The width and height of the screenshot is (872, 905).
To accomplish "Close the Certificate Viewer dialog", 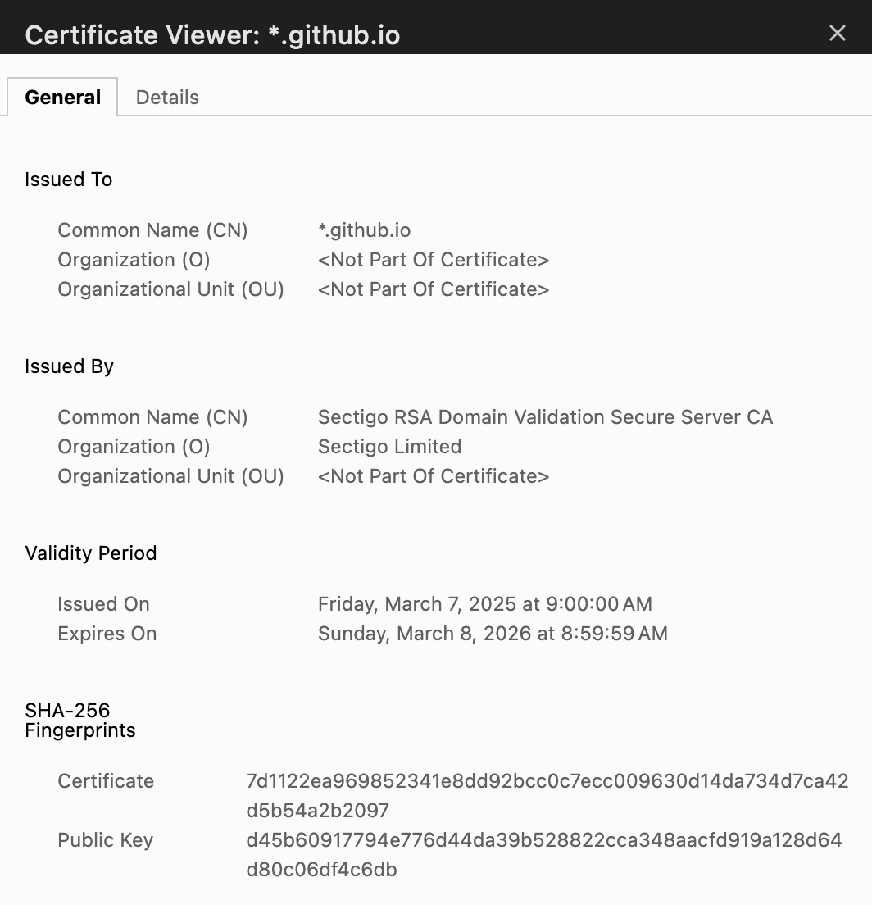I will [x=837, y=33].
